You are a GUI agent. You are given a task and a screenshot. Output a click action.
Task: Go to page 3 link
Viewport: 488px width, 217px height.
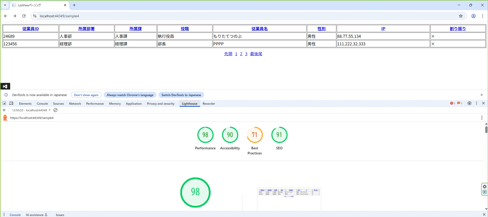coord(246,54)
